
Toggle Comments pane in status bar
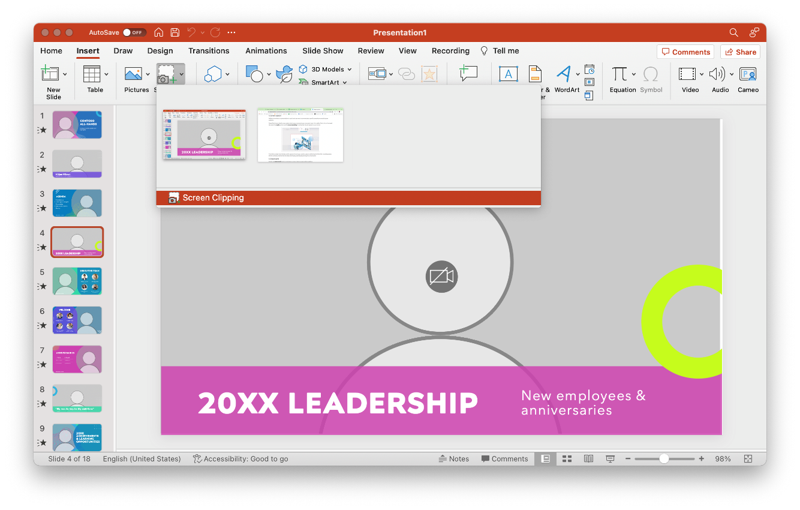click(x=504, y=458)
